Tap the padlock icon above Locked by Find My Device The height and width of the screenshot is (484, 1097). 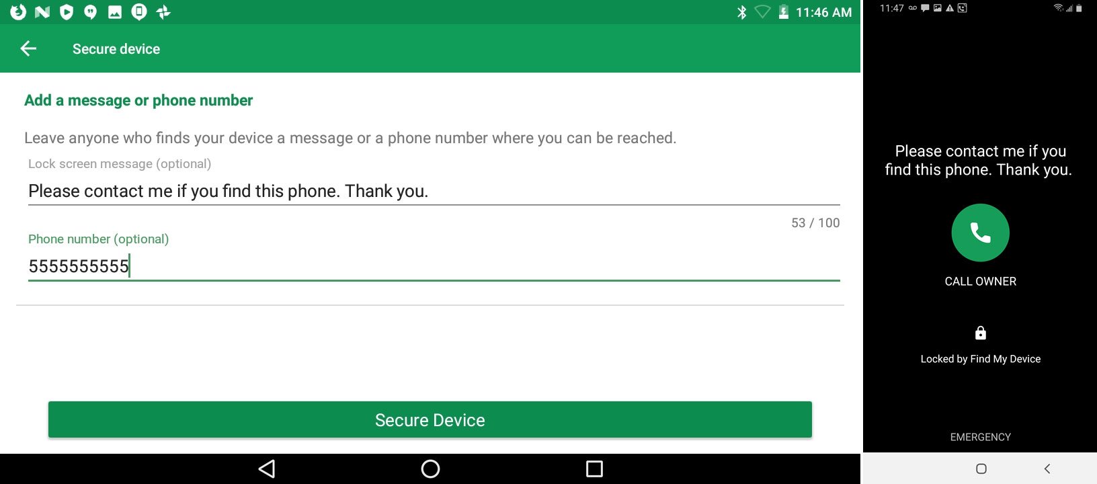pyautogui.click(x=981, y=333)
